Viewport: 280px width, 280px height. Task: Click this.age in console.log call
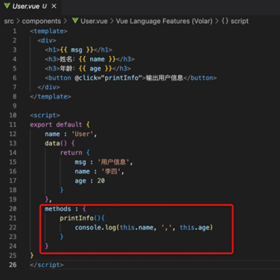pos(194,228)
